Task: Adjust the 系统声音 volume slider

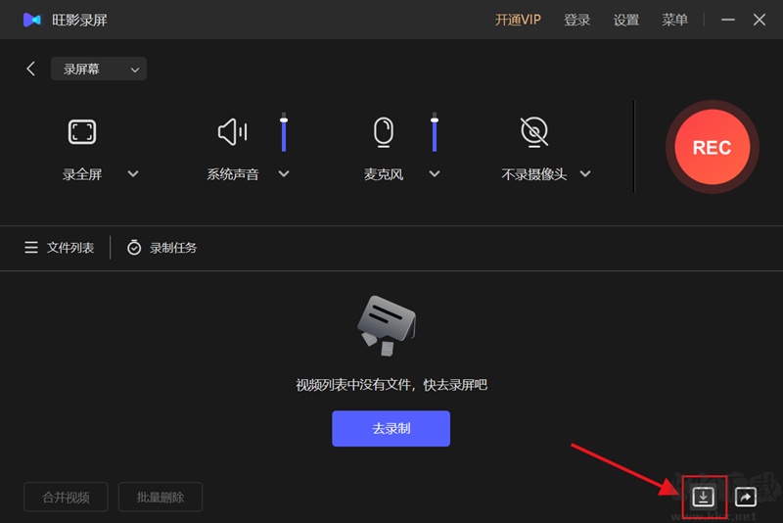Action: click(284, 132)
